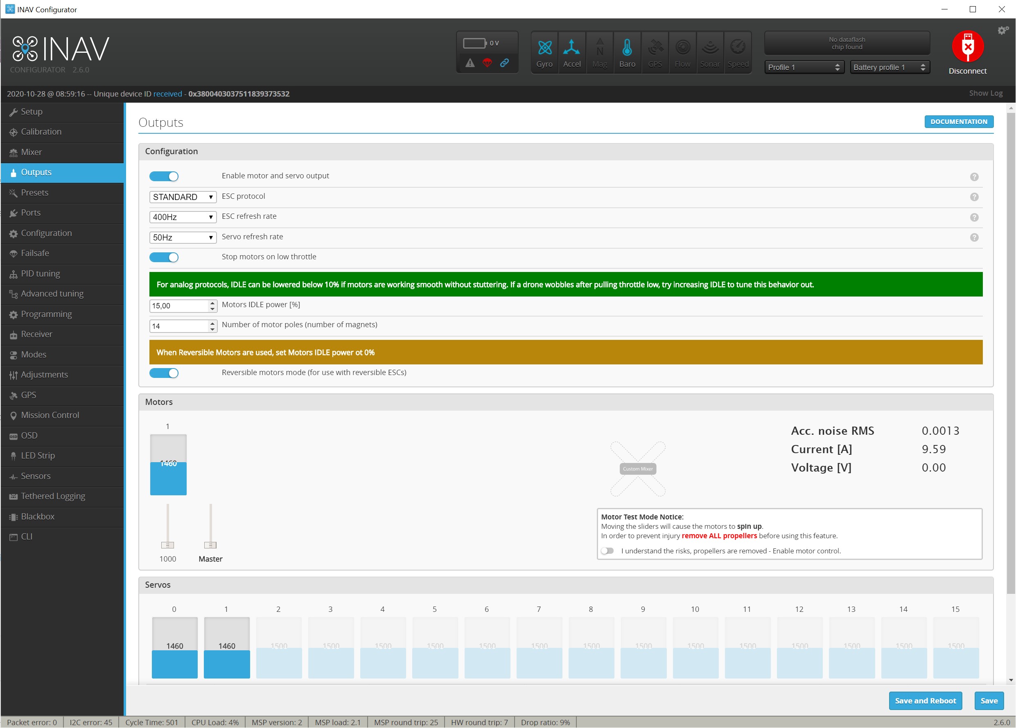Enable motor control risk acknowledgment switch
Screen dimensions: 1016x728
[607, 551]
